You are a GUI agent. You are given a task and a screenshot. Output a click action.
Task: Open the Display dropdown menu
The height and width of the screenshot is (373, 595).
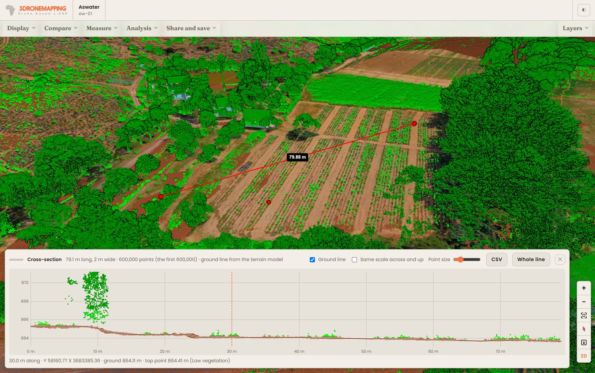point(22,28)
